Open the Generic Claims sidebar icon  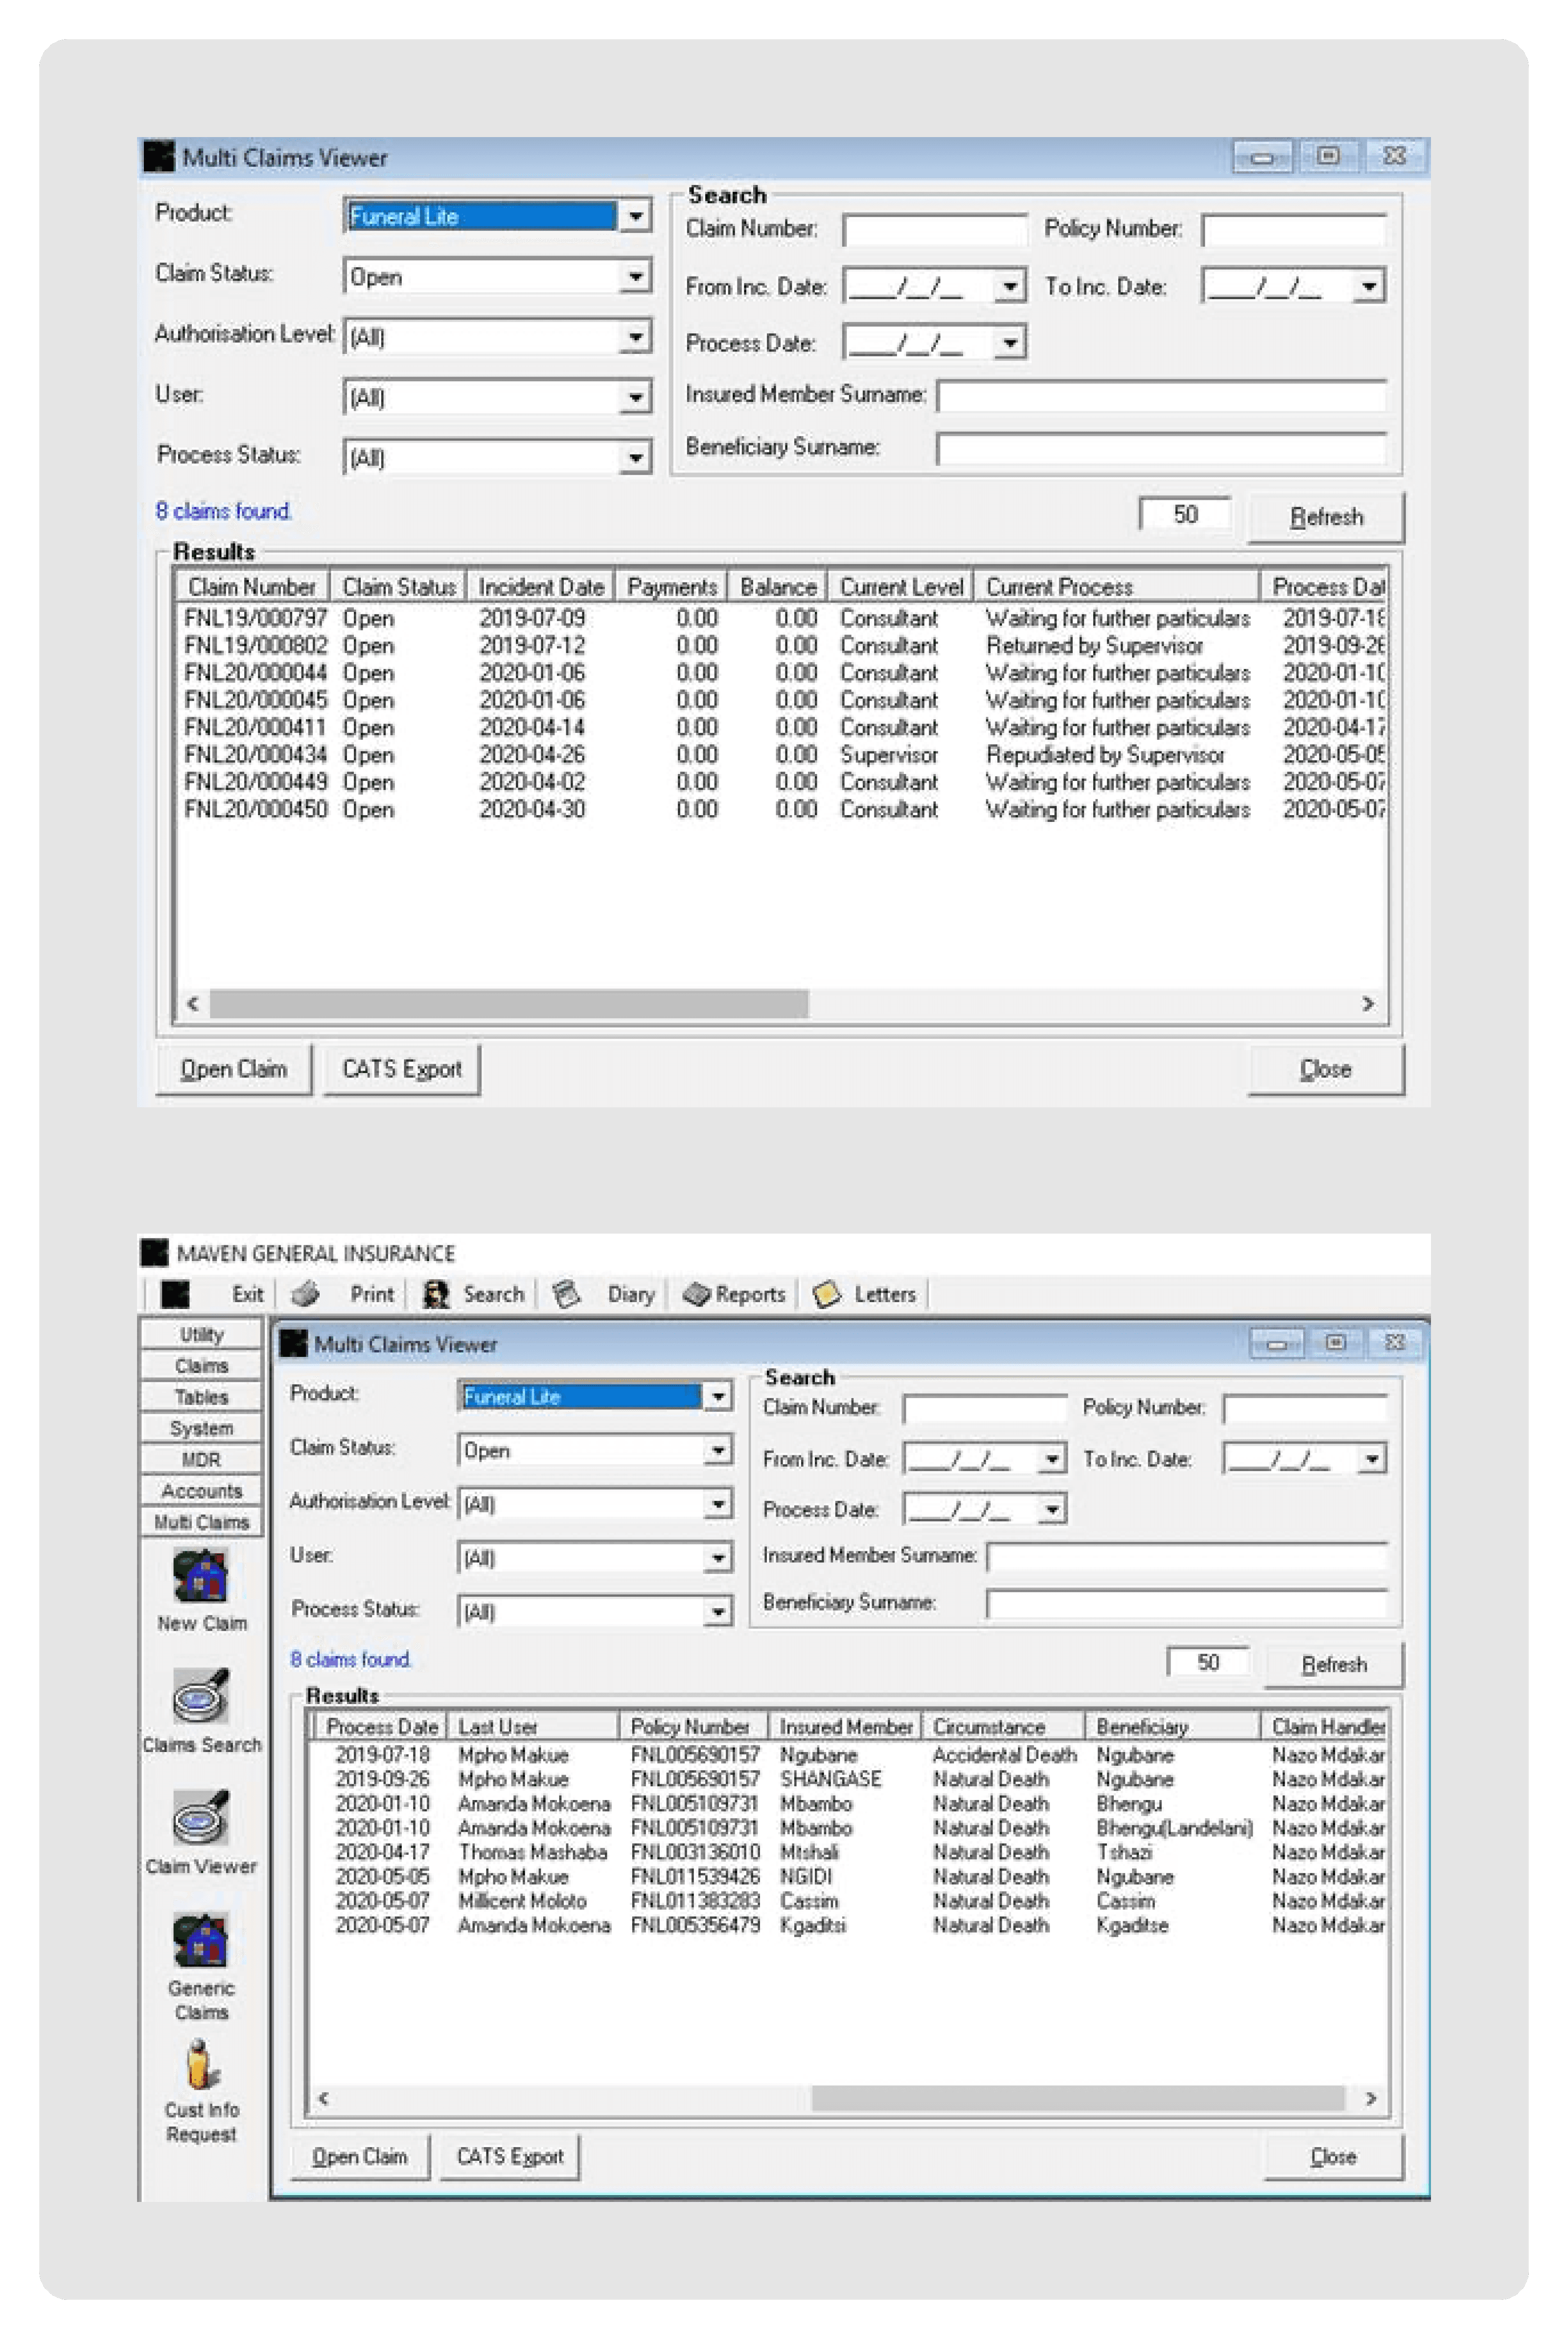click(x=200, y=1940)
